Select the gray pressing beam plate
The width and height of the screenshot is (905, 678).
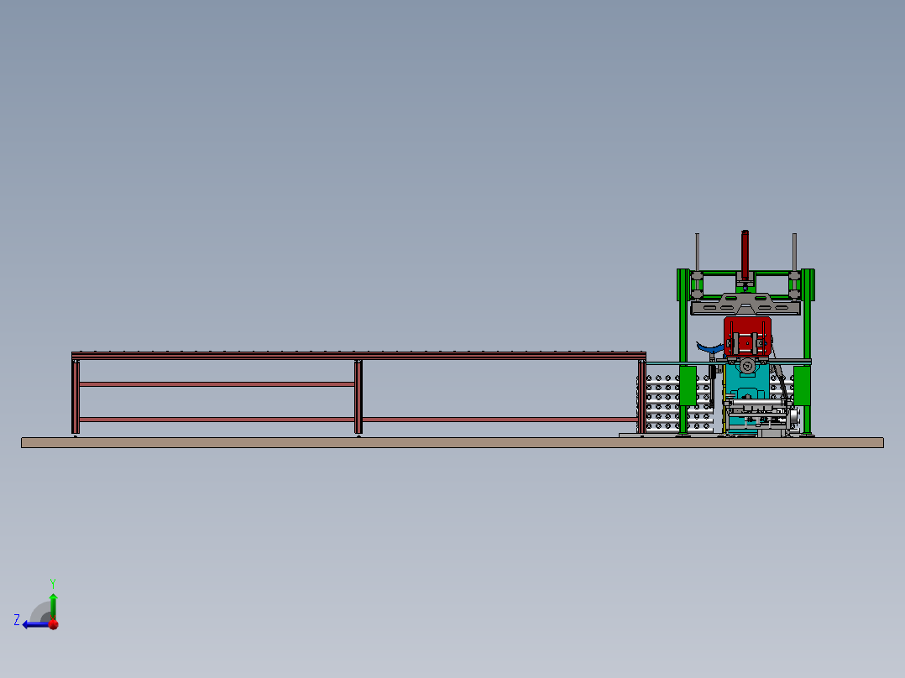(x=745, y=305)
